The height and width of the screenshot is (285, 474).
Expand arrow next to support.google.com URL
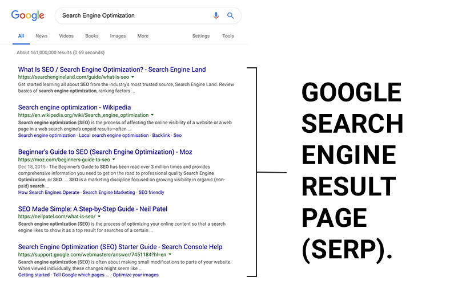click(x=170, y=255)
